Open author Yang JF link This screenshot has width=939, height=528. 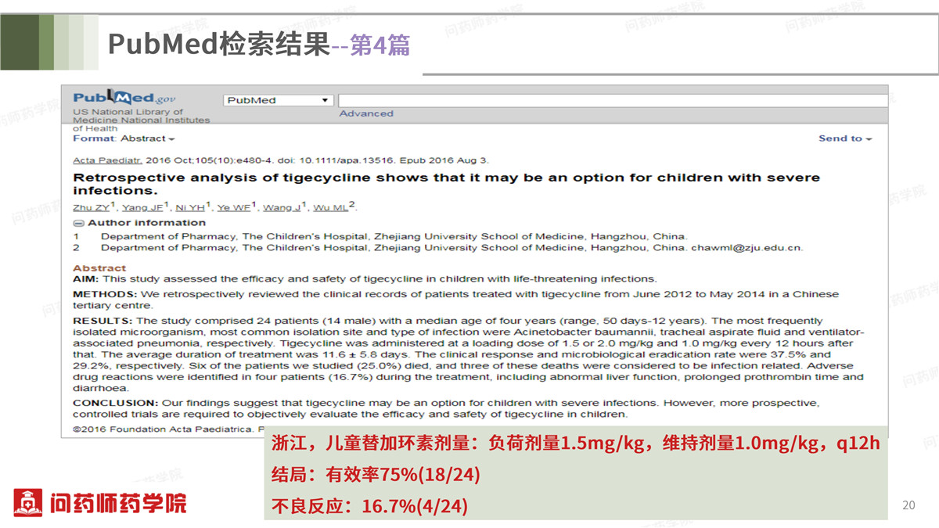click(x=142, y=207)
